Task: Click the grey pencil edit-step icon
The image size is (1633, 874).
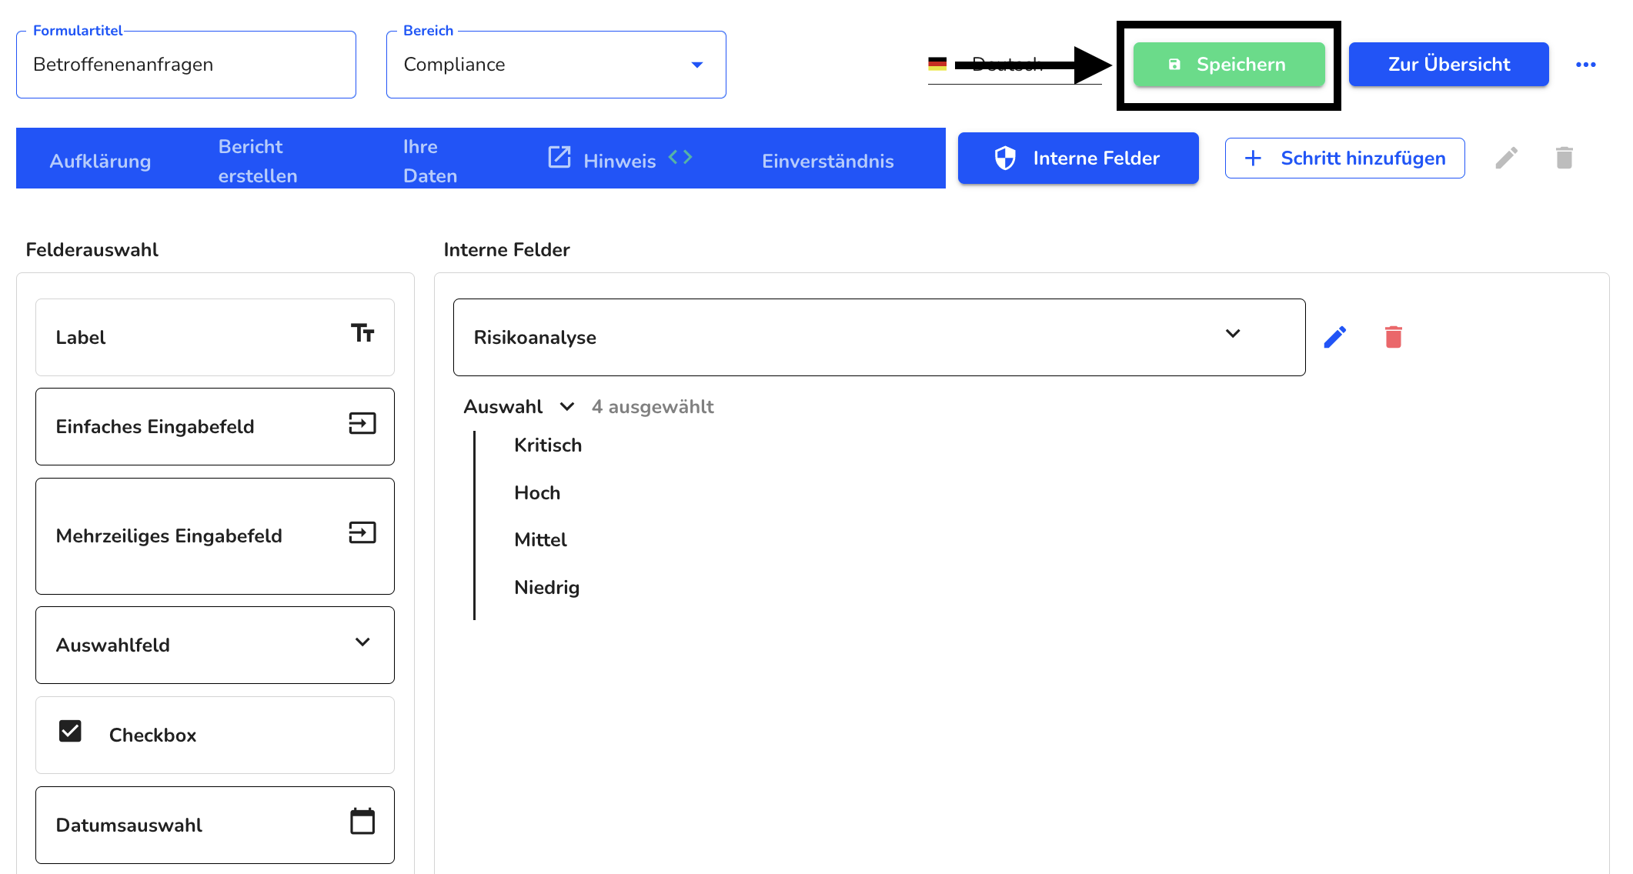Action: (1506, 158)
